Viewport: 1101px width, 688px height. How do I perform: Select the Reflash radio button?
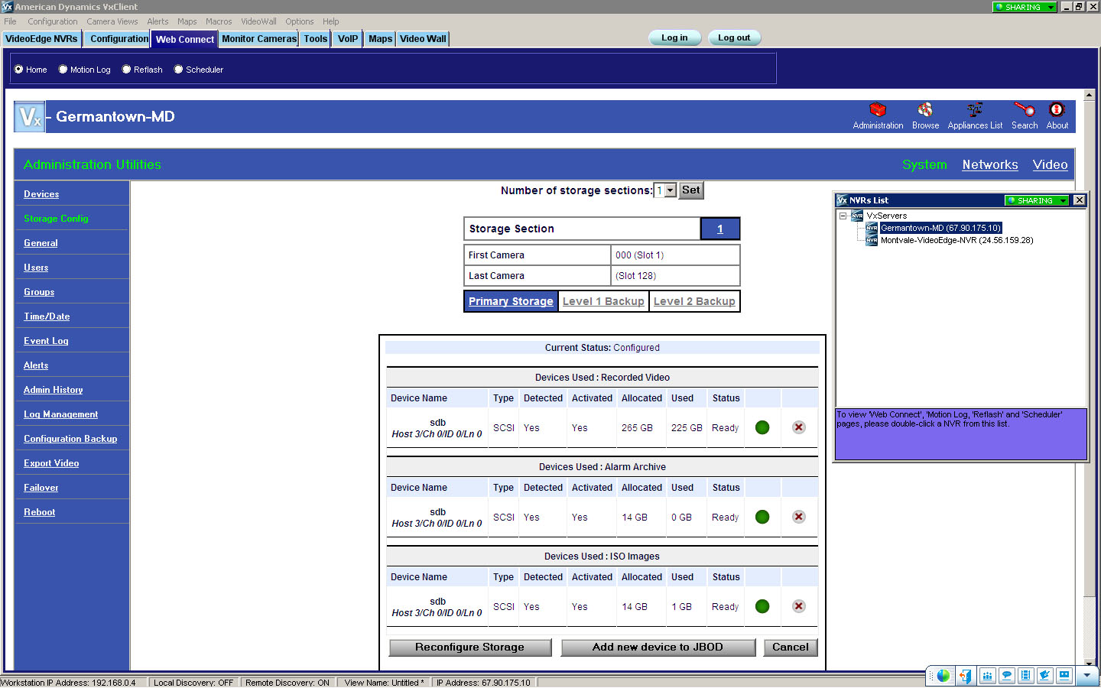127,70
